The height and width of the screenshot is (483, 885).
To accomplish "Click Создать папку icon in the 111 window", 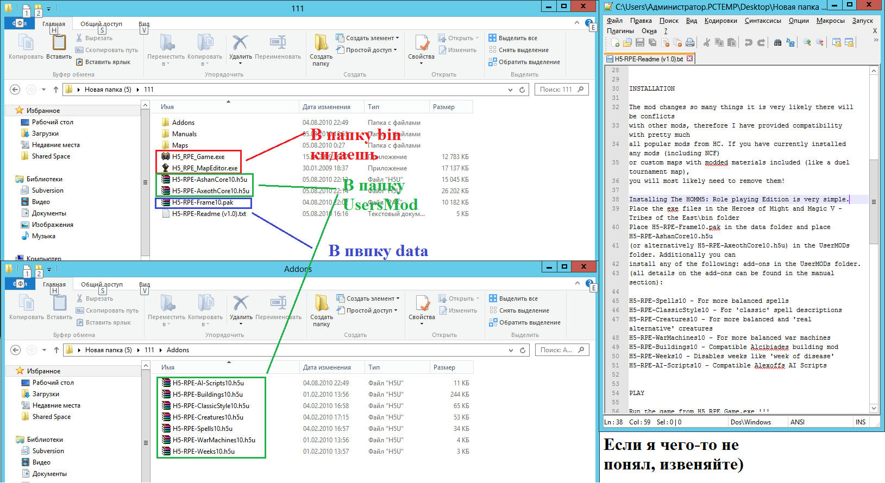I will (x=321, y=49).
